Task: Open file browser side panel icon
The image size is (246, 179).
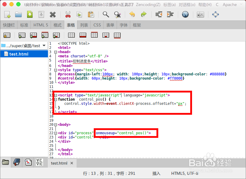Action: [5, 162]
